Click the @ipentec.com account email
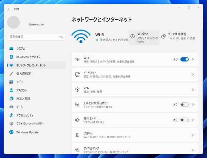This screenshot has width=207, height=158. tap(36, 25)
